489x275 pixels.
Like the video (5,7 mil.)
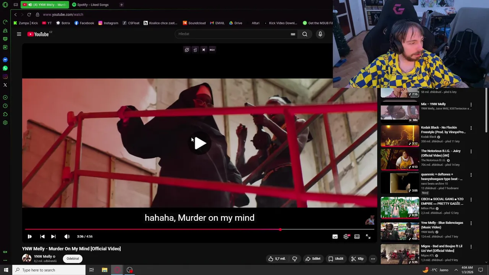click(277, 259)
